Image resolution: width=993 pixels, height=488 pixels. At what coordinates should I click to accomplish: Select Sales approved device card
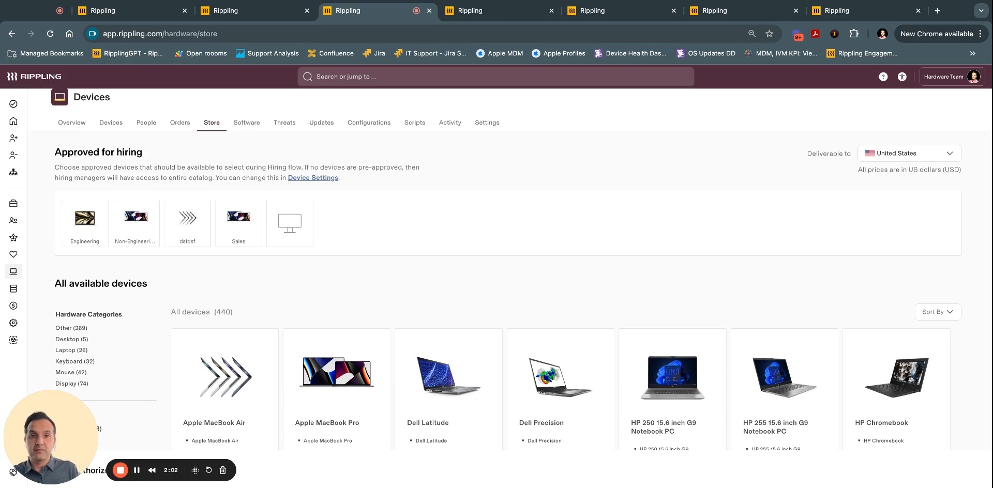pos(238,223)
